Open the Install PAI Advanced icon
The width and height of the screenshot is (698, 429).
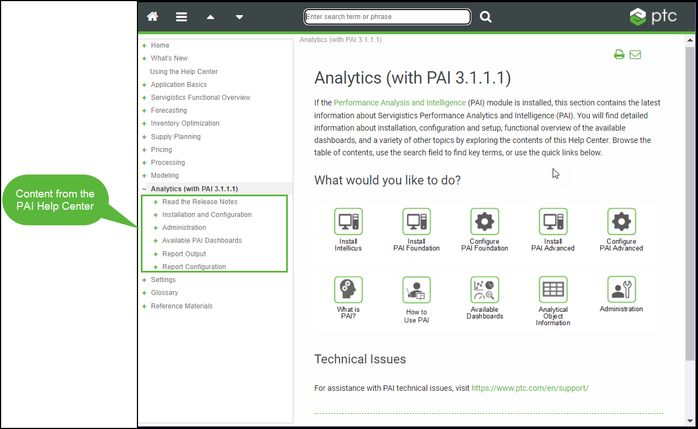[x=553, y=222]
